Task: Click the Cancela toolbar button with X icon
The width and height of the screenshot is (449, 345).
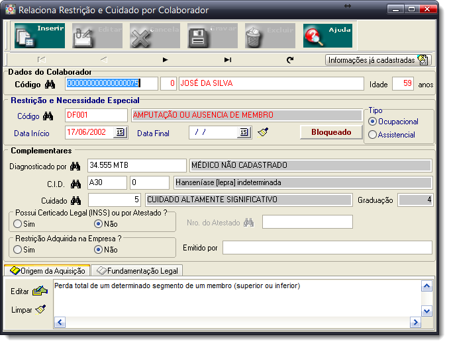Action: [154, 36]
